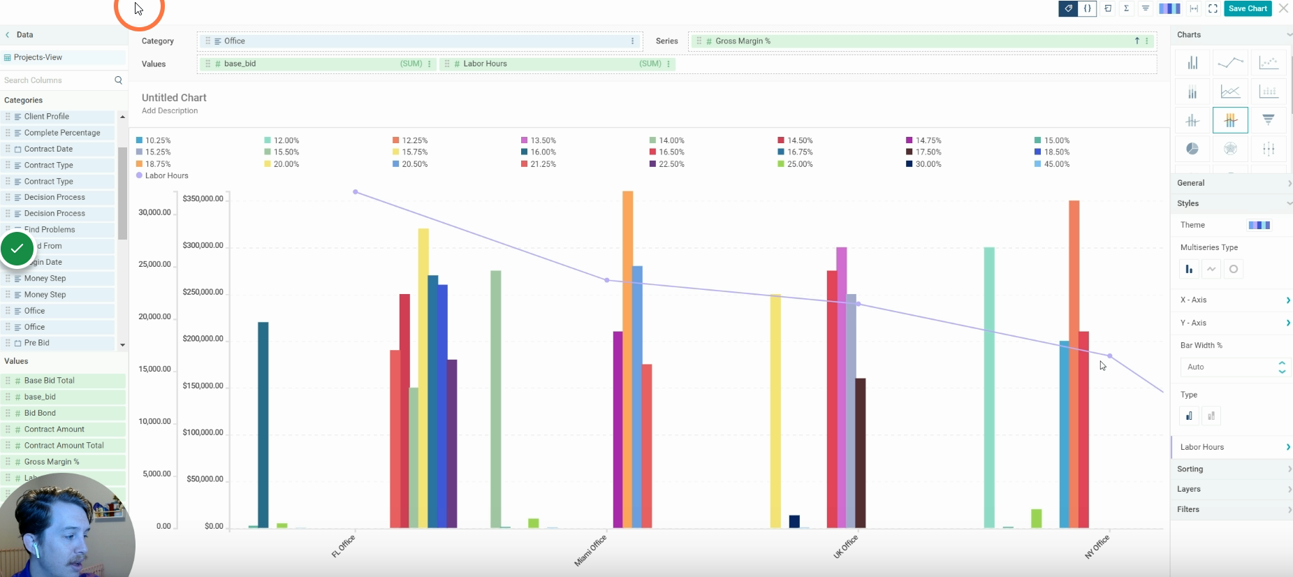Viewport: 1293px width, 577px height.
Task: Open the filter lines icon in toolbar
Action: point(1146,8)
